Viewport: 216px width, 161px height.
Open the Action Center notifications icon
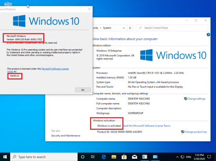click(x=209, y=157)
